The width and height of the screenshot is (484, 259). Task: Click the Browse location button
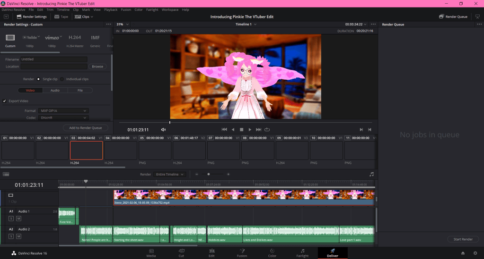[97, 67]
